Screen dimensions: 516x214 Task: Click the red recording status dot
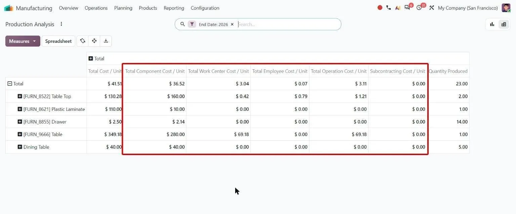pos(380,8)
